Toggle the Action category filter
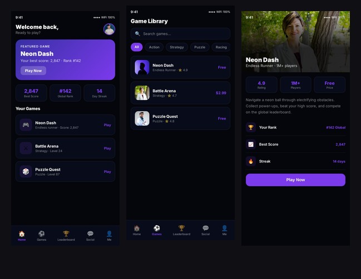Viewport: 361px width, 279px height. tap(154, 47)
